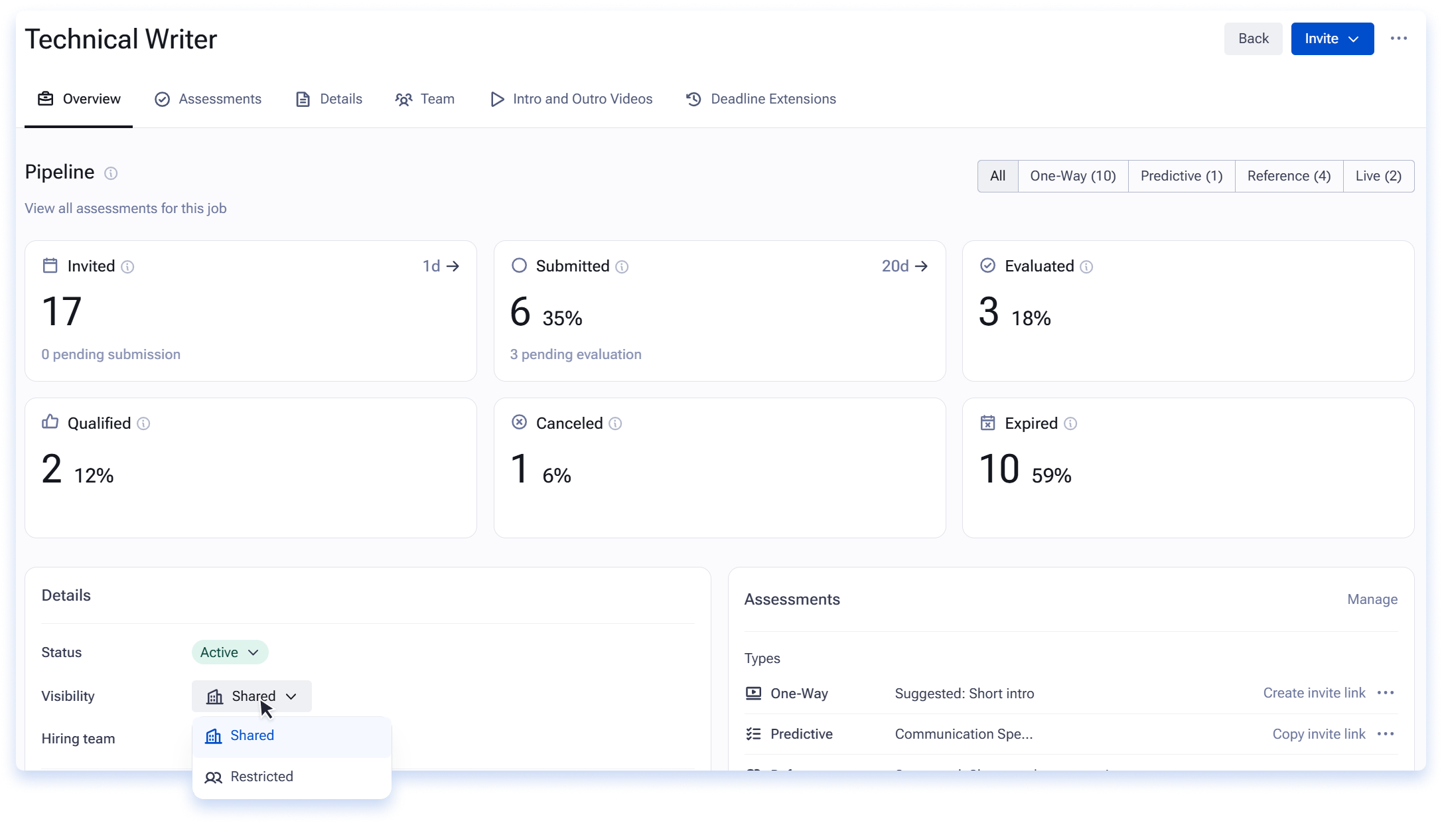Click info icon next to Invited

[127, 267]
